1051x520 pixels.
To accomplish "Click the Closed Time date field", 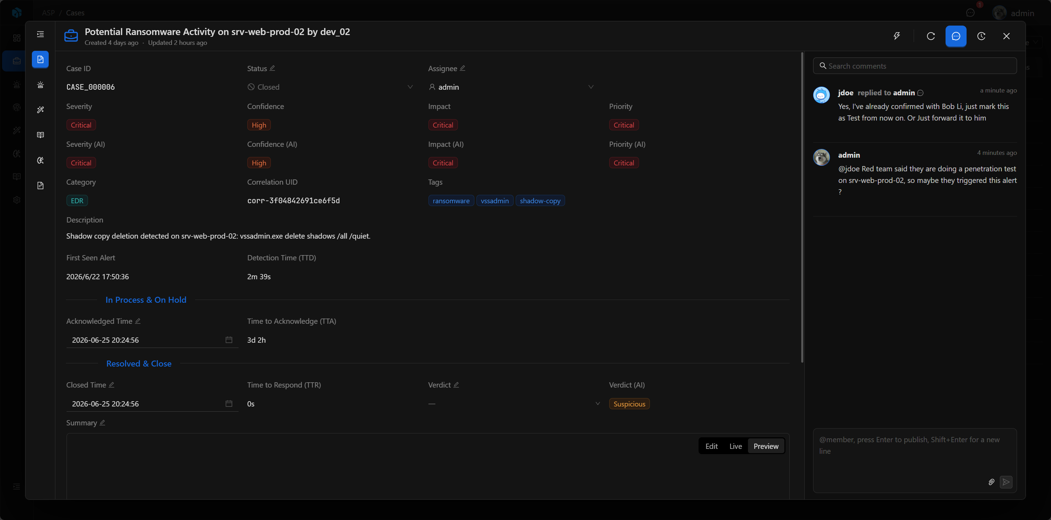I will pos(152,404).
